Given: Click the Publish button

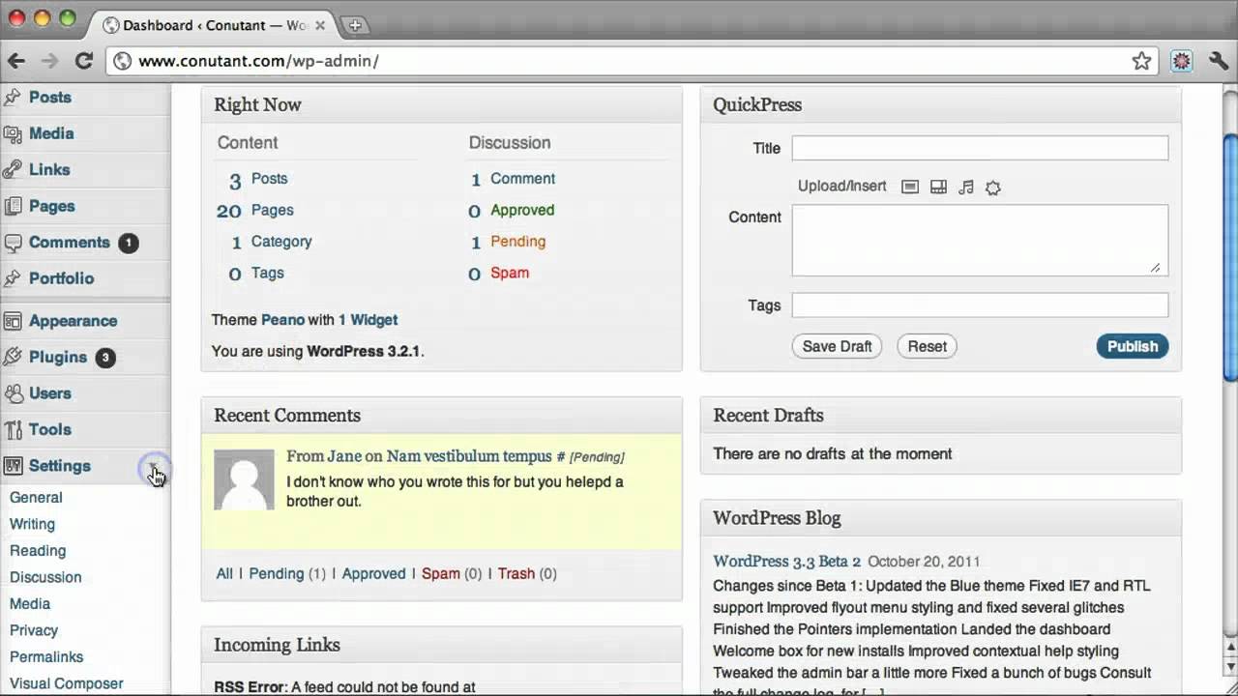Looking at the screenshot, I should coord(1132,346).
